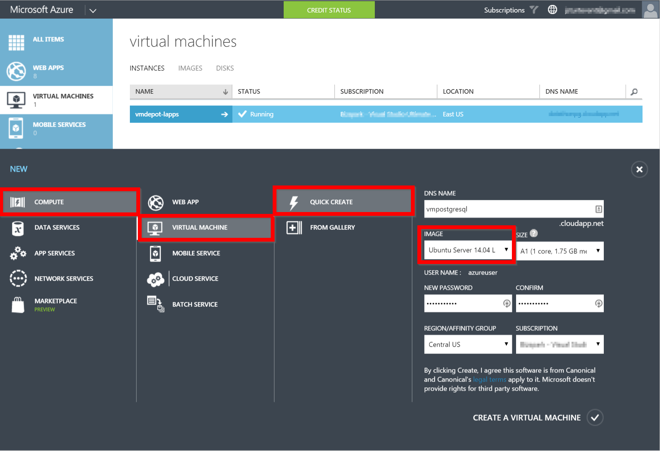Click the DNS Name column header

[x=583, y=91]
